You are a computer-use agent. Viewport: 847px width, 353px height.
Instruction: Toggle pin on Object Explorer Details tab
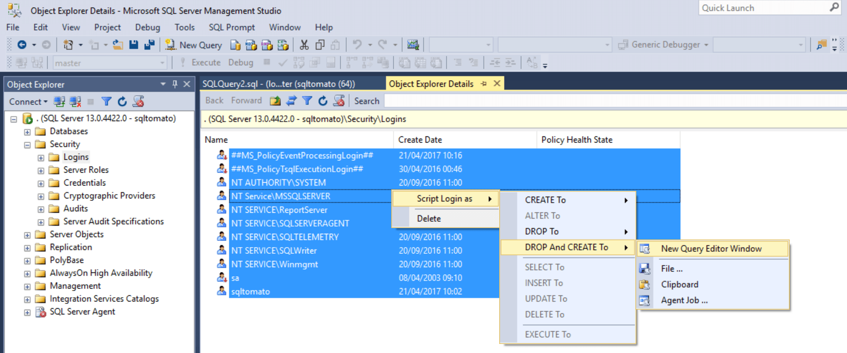point(483,84)
